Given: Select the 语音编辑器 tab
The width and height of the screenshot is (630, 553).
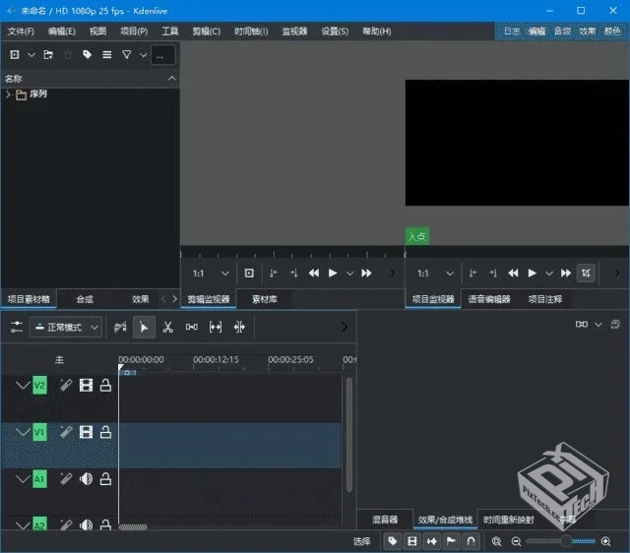Looking at the screenshot, I should (x=489, y=299).
